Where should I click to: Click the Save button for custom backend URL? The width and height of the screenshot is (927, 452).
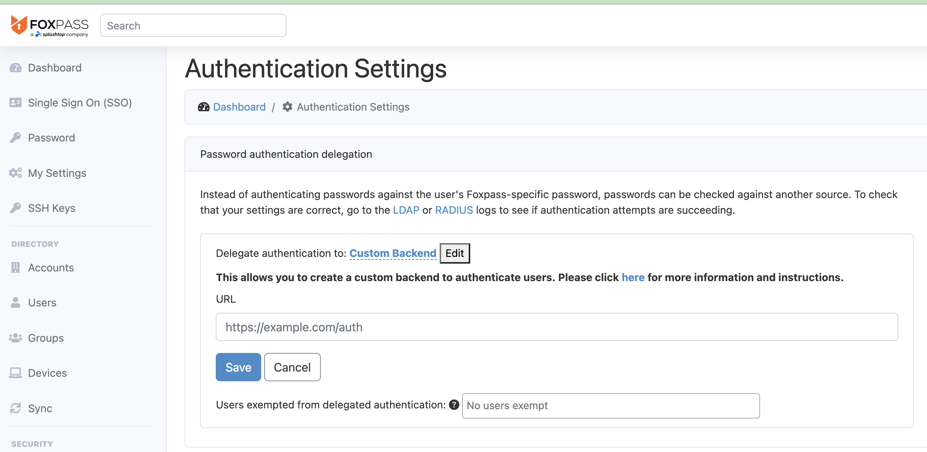tap(238, 367)
